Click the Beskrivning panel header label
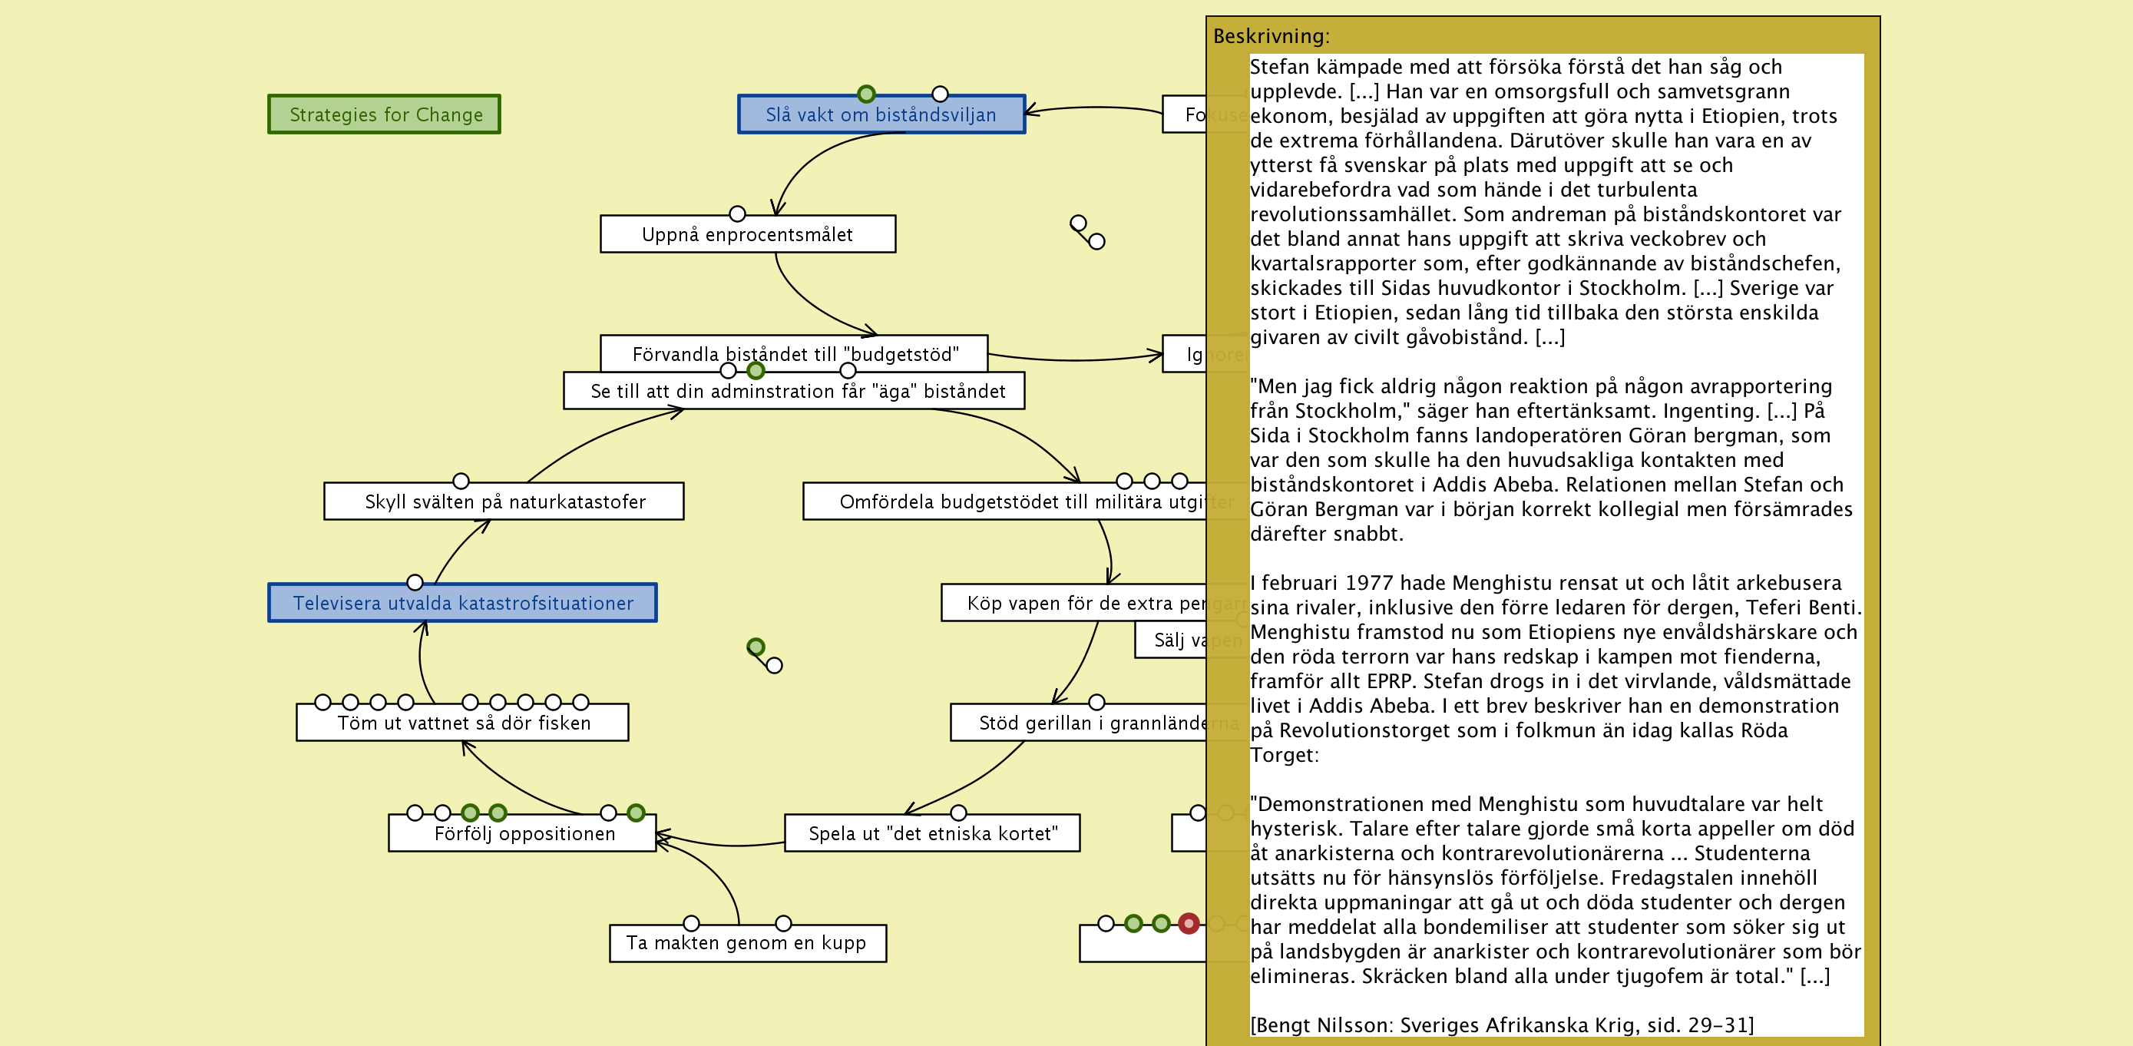This screenshot has height=1046, width=2133. tap(1271, 35)
